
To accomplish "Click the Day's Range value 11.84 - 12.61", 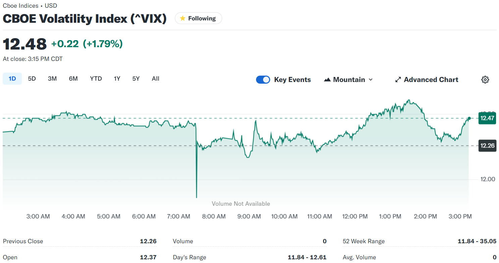I will 307,257.
